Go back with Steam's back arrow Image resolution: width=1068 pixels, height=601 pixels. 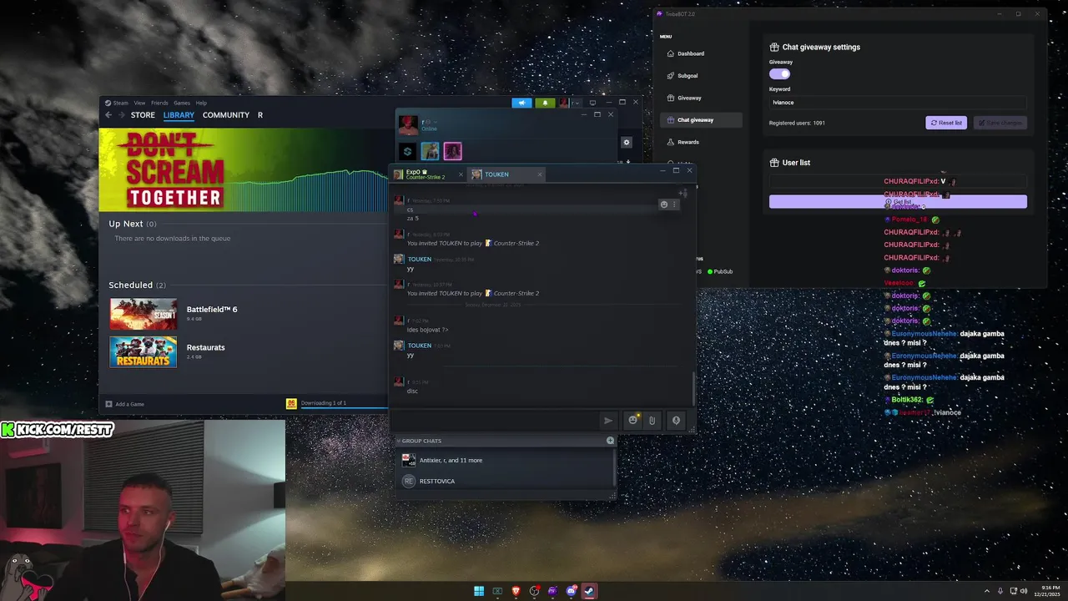108,115
